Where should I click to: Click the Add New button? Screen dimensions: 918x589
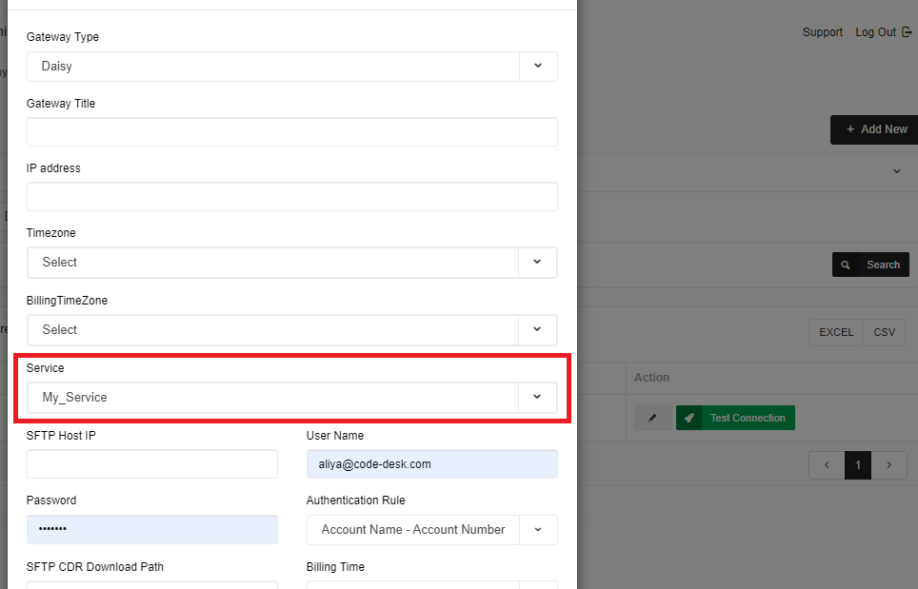[875, 129]
